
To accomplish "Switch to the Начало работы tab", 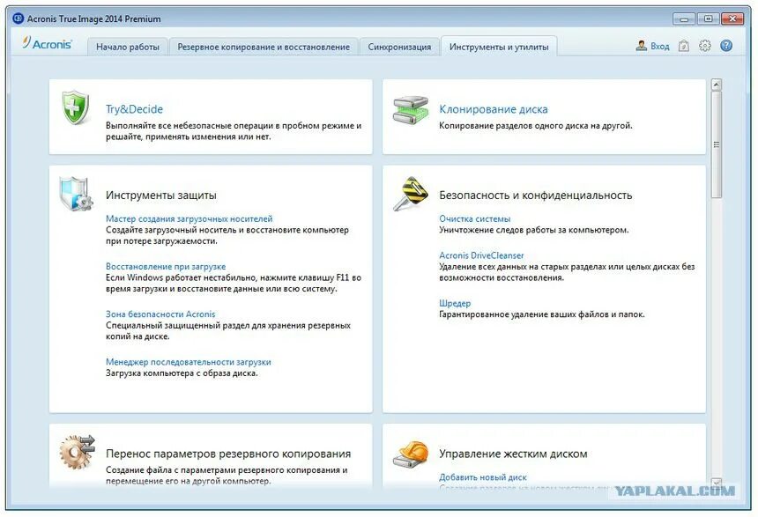I will click(x=128, y=47).
